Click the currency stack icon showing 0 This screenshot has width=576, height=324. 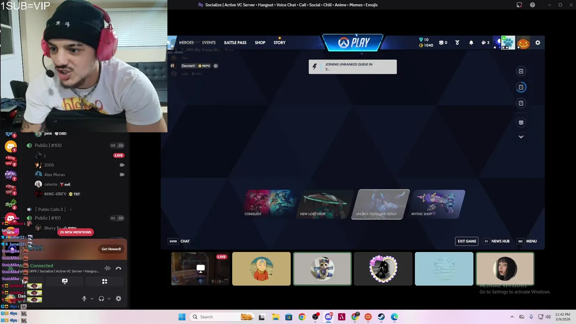coord(443,43)
